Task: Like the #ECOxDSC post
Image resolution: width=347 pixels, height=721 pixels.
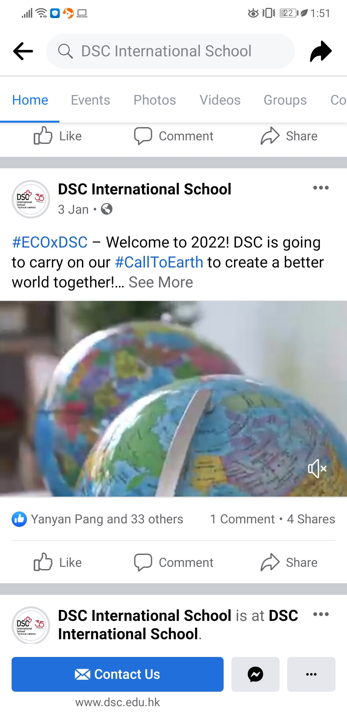Action: click(x=58, y=562)
